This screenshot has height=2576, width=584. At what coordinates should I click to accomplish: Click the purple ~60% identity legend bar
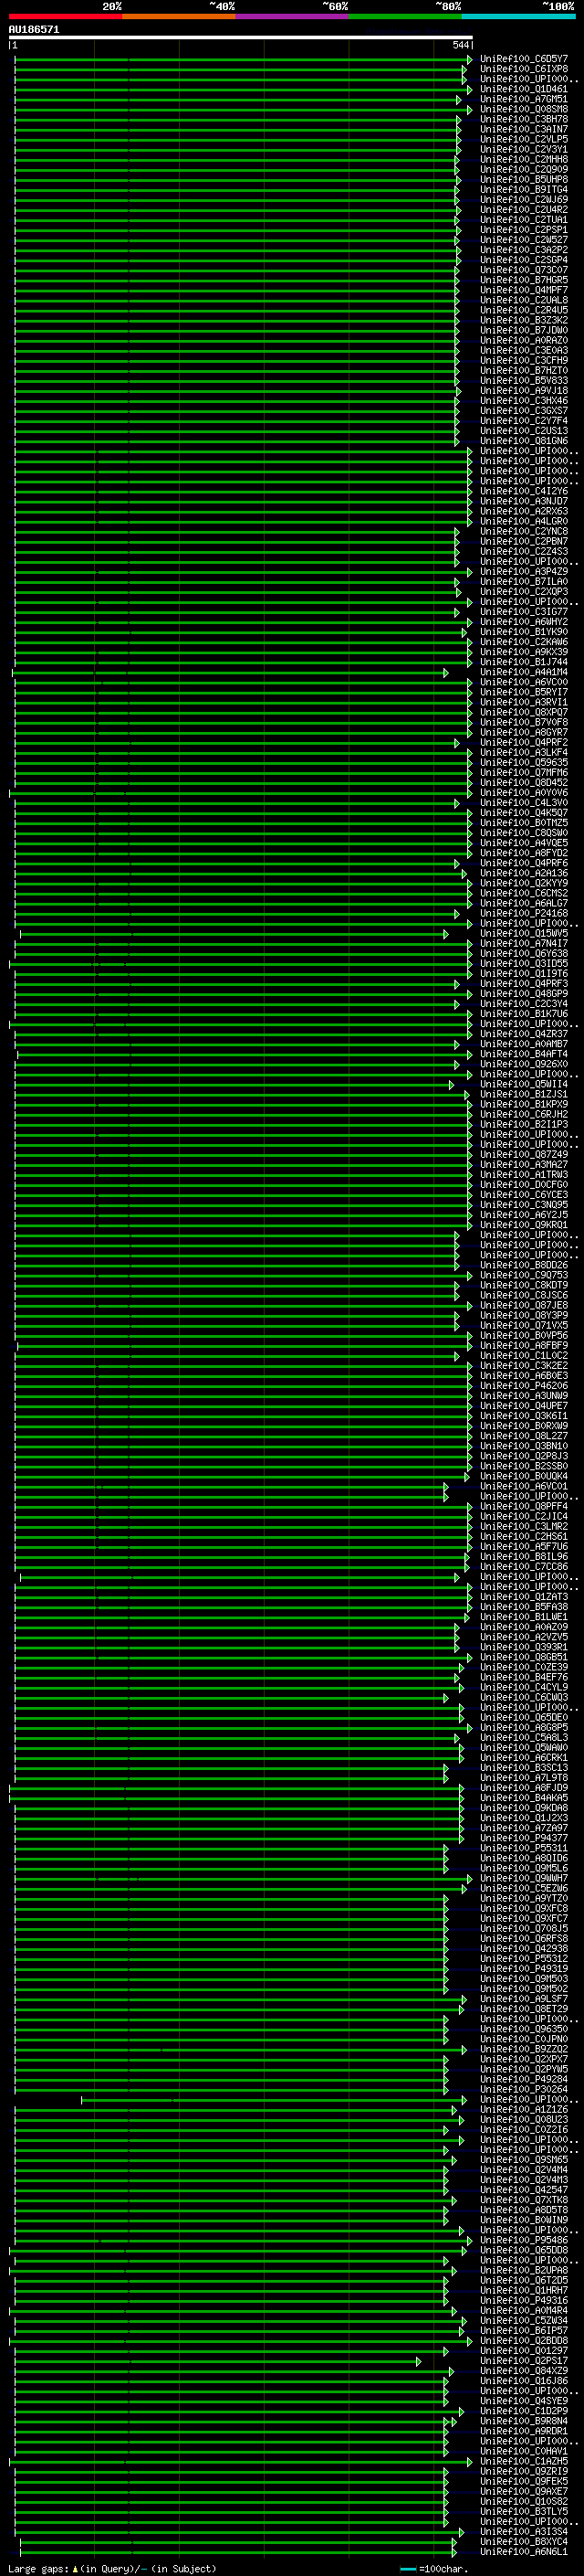tap(291, 16)
